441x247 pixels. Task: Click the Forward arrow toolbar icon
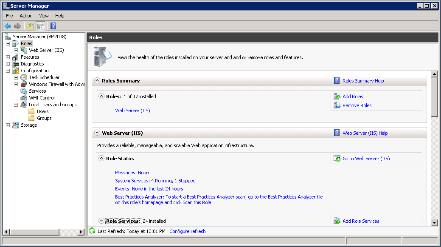point(17,26)
